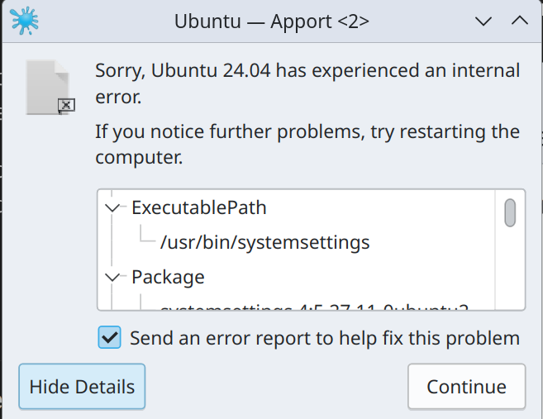
Task: Select the Package entry in details
Action: 168,277
